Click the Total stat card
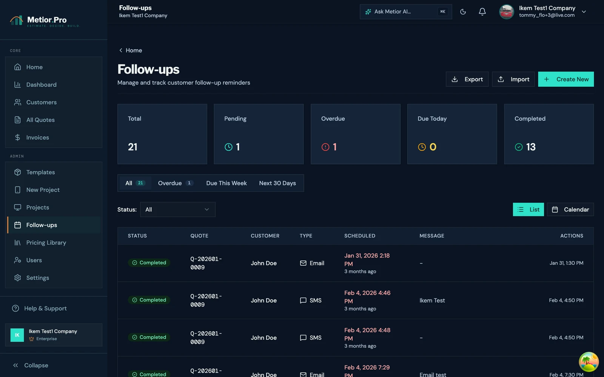The width and height of the screenshot is (604, 377). (x=162, y=134)
